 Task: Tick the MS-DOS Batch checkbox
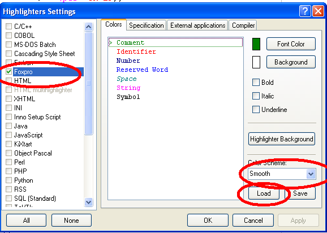[x=8, y=44]
